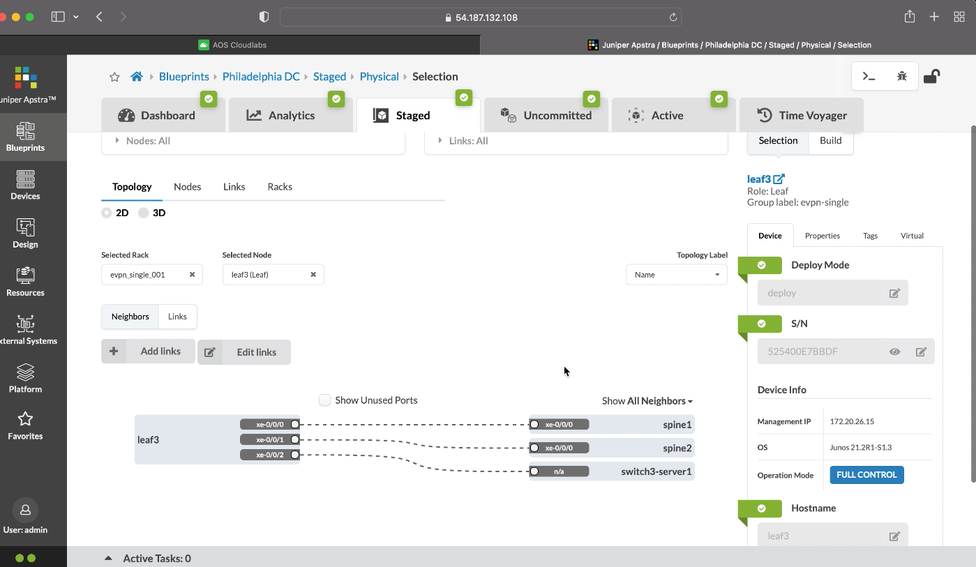Open Devices in the left sidebar
This screenshot has height=567, width=976.
coord(26,185)
